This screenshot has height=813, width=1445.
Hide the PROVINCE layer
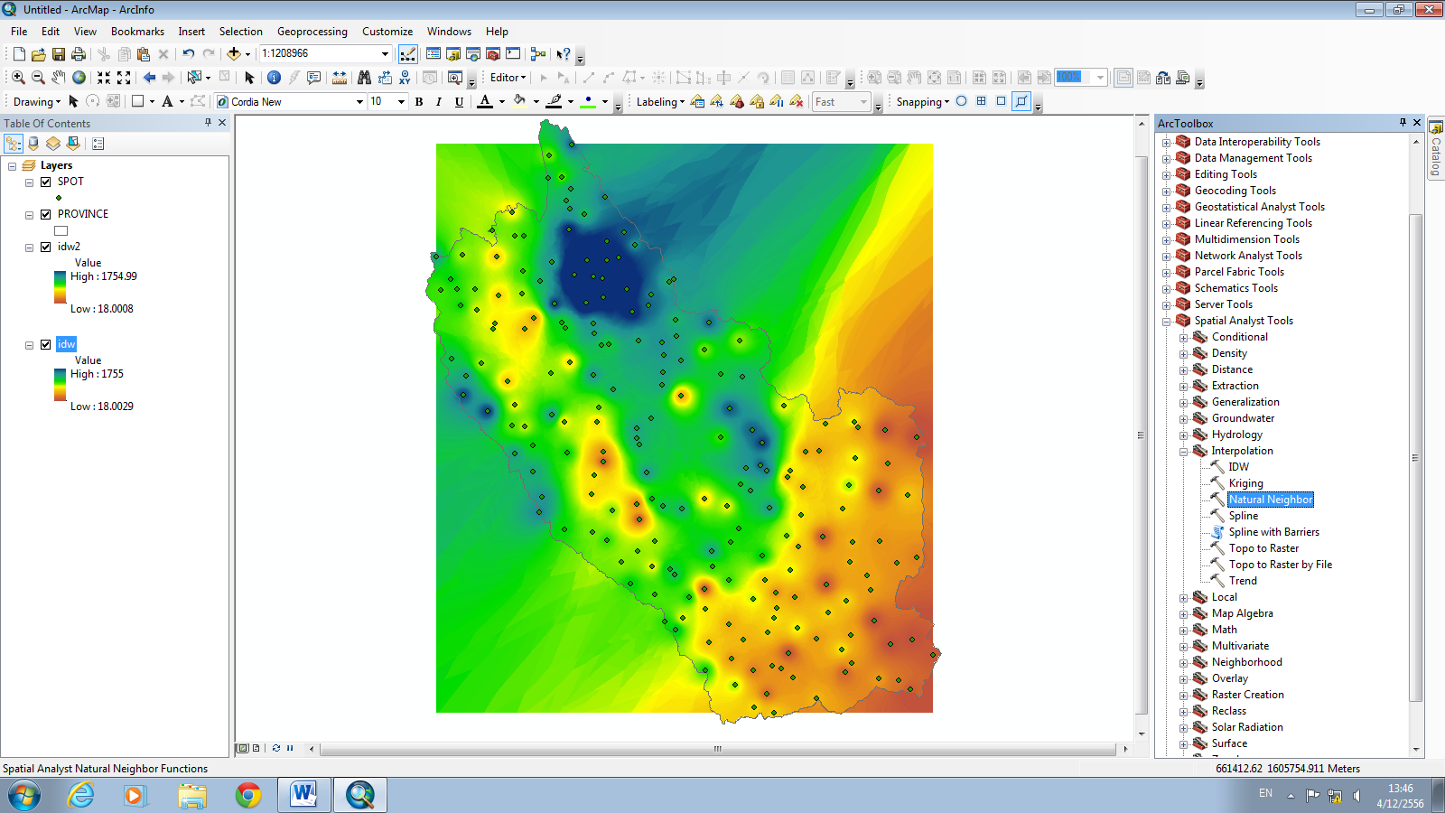45,214
